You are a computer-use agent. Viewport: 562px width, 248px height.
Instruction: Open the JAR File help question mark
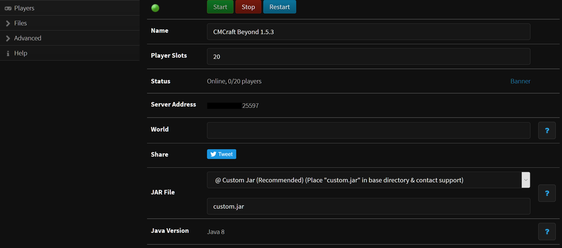click(547, 193)
